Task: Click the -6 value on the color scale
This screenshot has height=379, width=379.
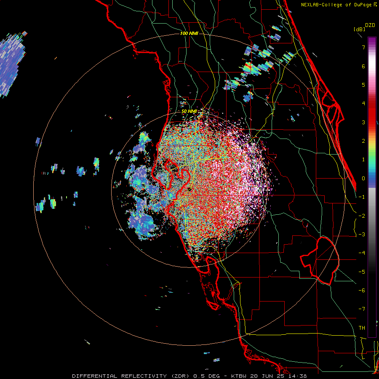Action: tap(362, 291)
